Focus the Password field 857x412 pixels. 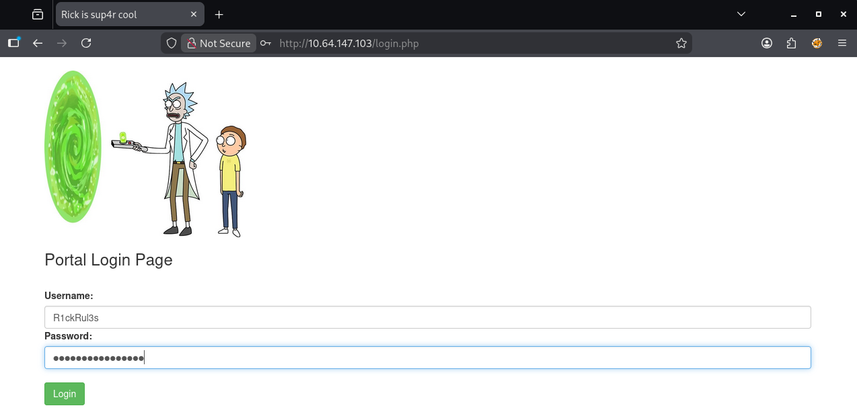428,358
